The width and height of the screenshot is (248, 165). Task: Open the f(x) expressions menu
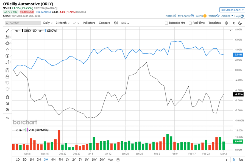click(x=116, y=23)
